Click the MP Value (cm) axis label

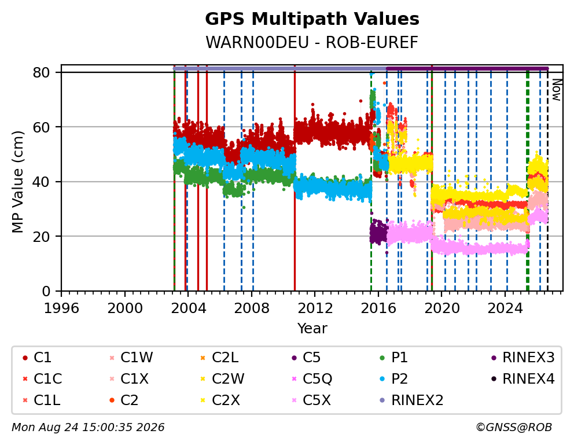click(x=17, y=182)
